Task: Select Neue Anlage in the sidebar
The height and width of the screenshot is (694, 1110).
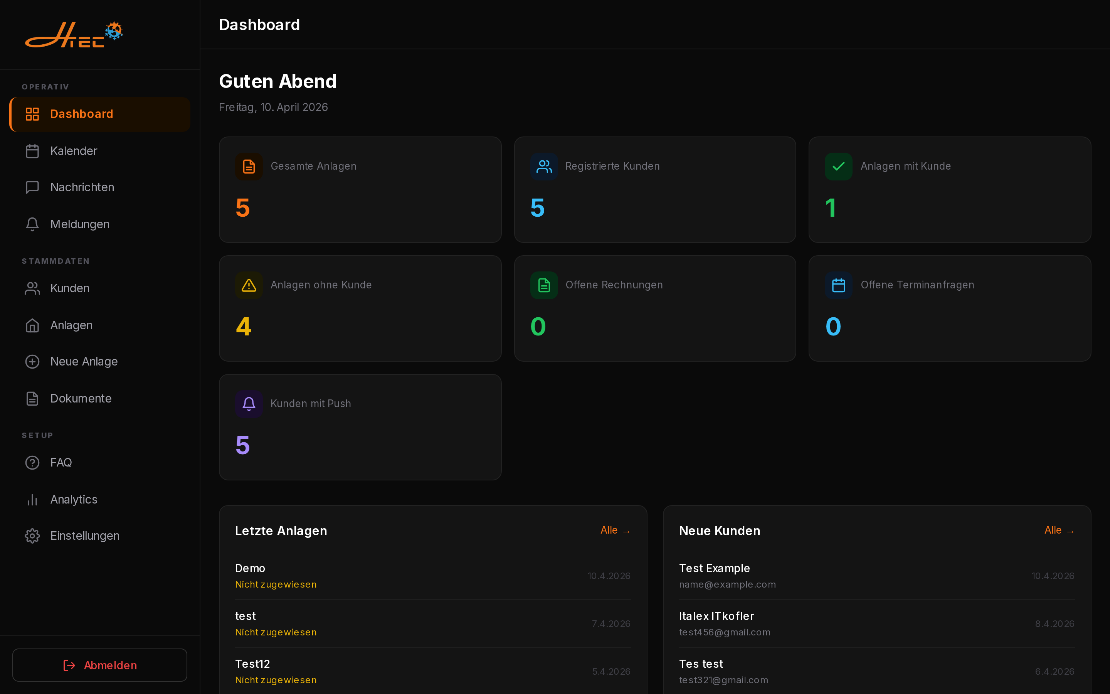Action: point(99,362)
